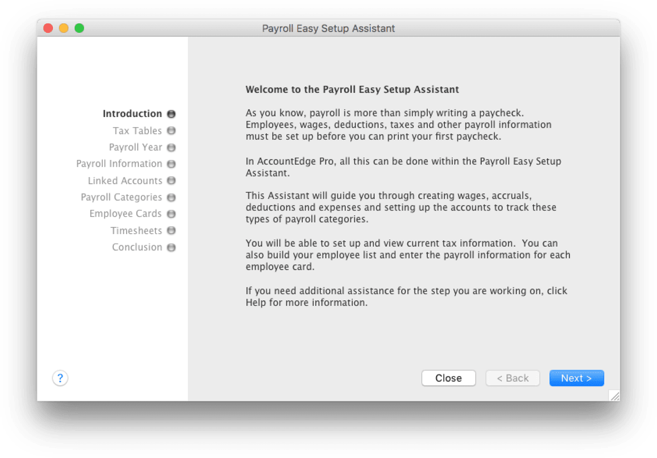Click the bullet beside Introduction
657x458 pixels.
pos(171,114)
